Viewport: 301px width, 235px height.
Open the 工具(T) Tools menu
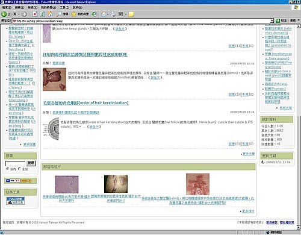click(x=64, y=7)
